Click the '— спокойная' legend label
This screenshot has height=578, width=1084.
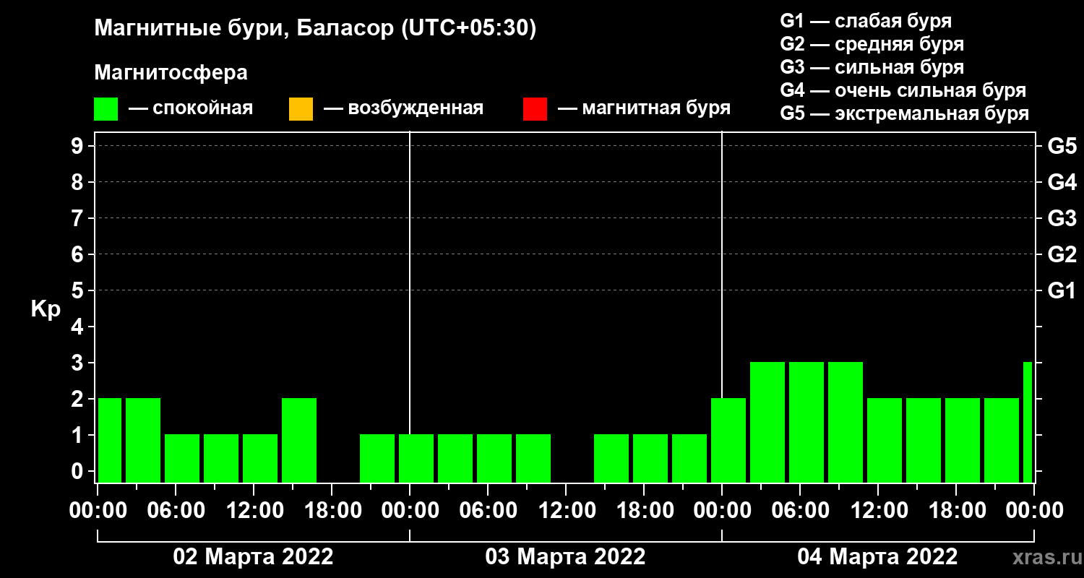(x=191, y=108)
